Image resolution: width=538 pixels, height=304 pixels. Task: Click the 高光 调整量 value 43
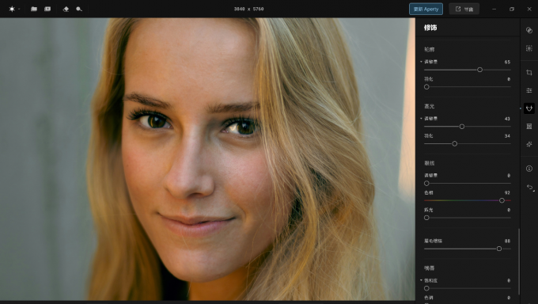[x=507, y=119]
